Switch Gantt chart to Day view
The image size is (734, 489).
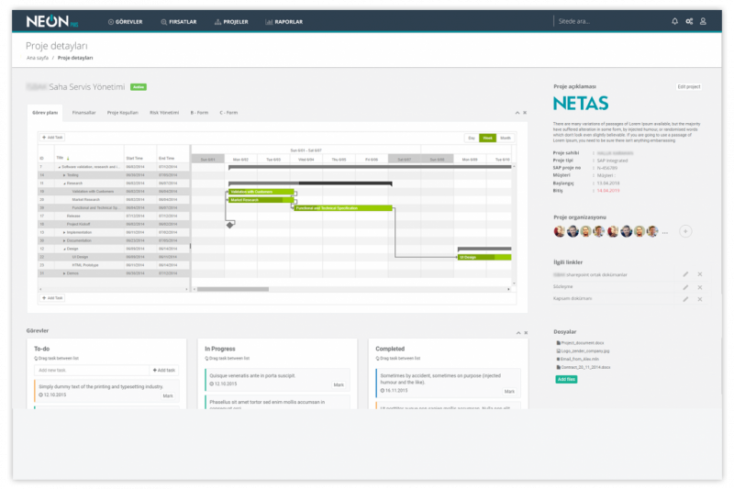coord(472,138)
